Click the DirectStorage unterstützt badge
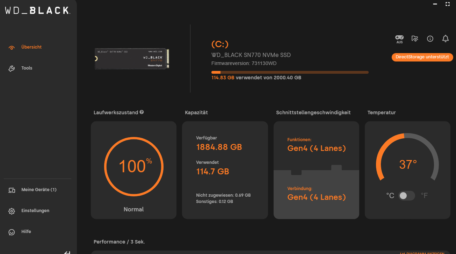456x254 pixels. [x=422, y=57]
